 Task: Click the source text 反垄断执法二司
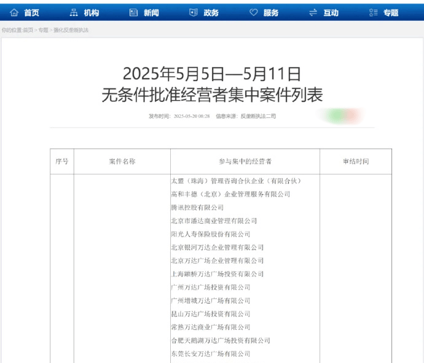coord(258,116)
